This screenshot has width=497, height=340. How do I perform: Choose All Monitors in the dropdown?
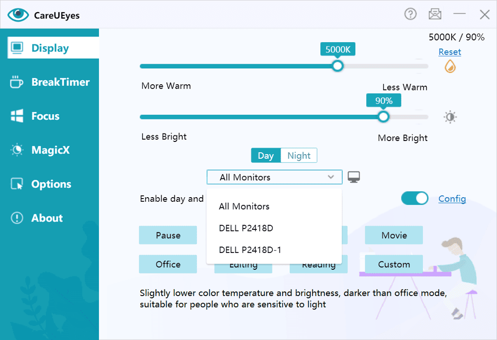[x=244, y=206]
